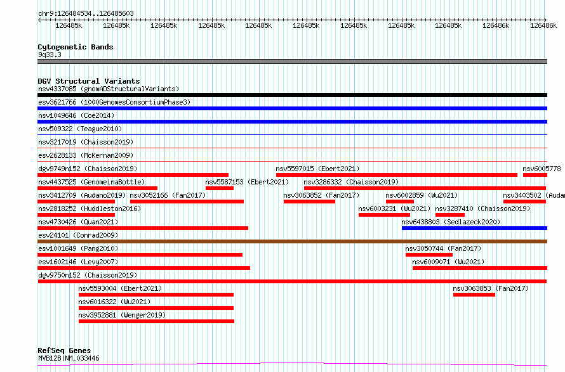565x372 pixels.
Task: Open dgv9750n152 Chaisson2019 label
Action: tap(88, 275)
